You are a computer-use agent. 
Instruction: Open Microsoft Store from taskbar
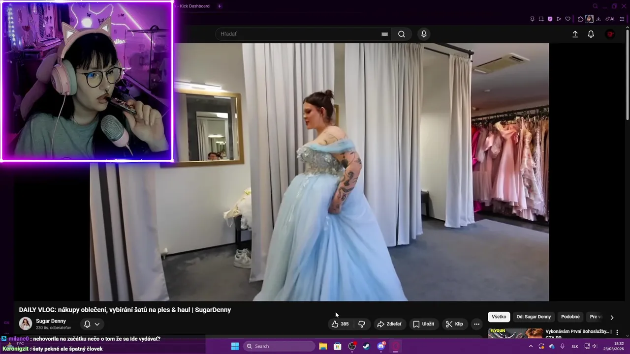click(338, 346)
